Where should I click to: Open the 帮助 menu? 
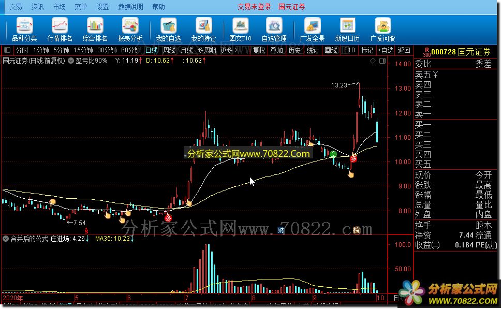[158, 7]
